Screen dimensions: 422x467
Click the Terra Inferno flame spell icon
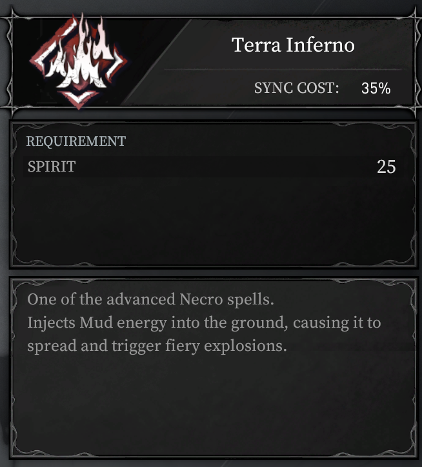coord(79,61)
